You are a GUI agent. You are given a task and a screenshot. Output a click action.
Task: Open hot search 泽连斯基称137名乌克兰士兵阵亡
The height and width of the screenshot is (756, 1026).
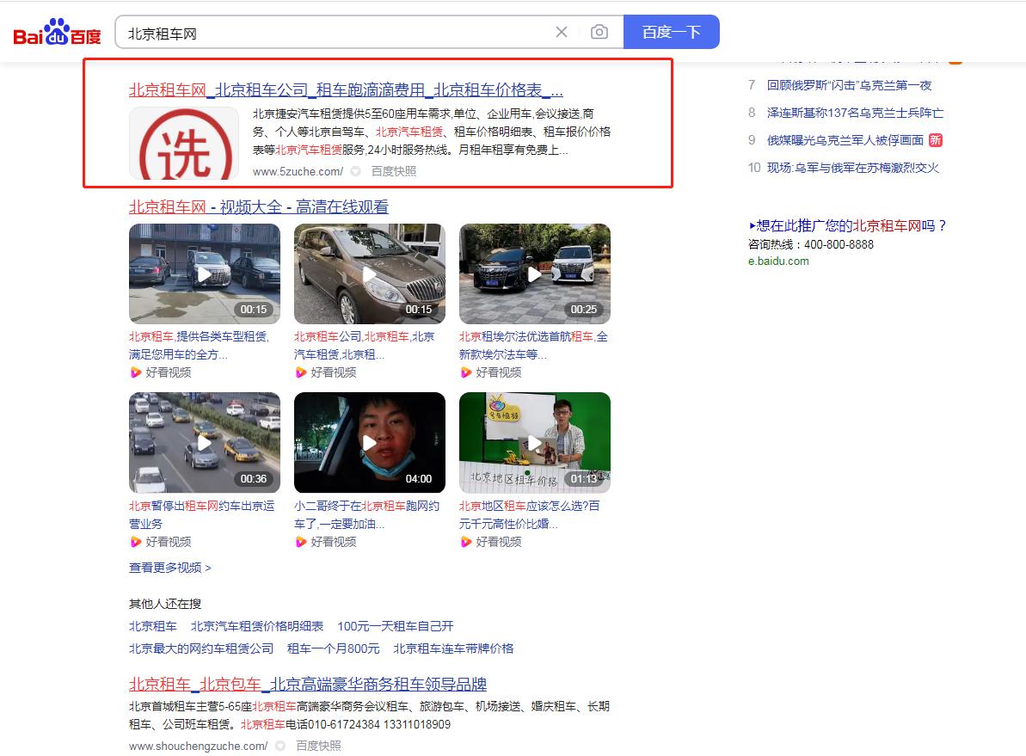(x=855, y=113)
